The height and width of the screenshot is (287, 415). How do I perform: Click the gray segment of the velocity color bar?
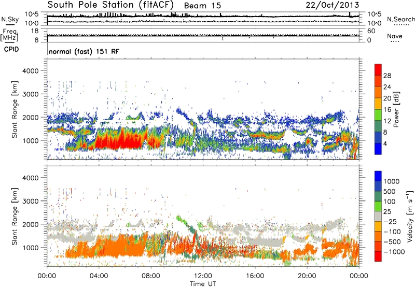378,216
